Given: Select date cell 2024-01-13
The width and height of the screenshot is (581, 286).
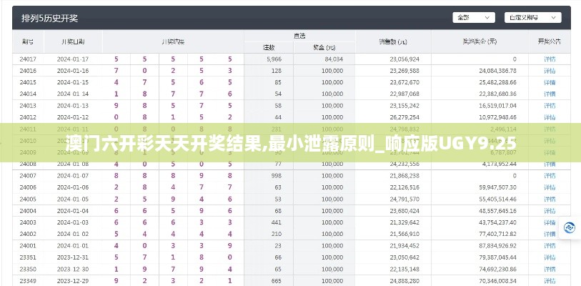Looking at the screenshot, I should point(73,106).
